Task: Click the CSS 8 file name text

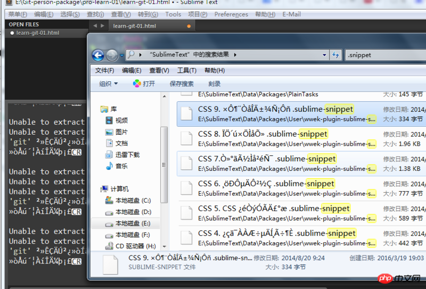Action: (x=263, y=134)
